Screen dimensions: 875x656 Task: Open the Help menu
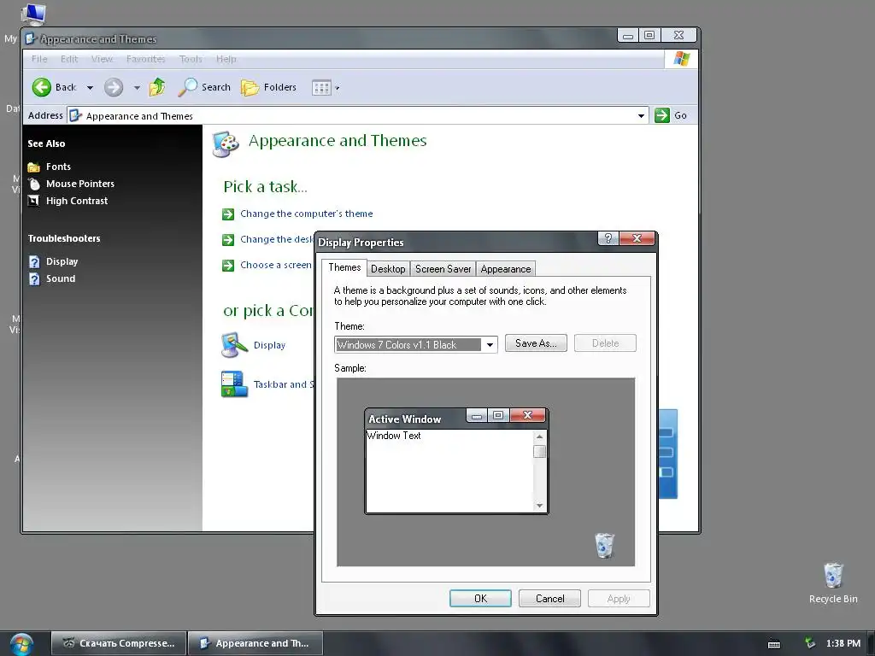click(x=226, y=59)
